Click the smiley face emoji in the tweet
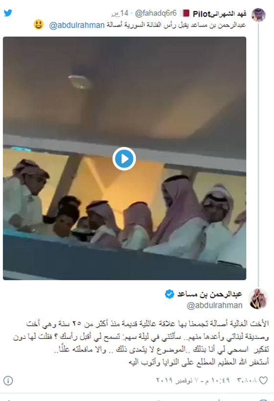Screen dimensions: 274x401 click(x=38, y=25)
